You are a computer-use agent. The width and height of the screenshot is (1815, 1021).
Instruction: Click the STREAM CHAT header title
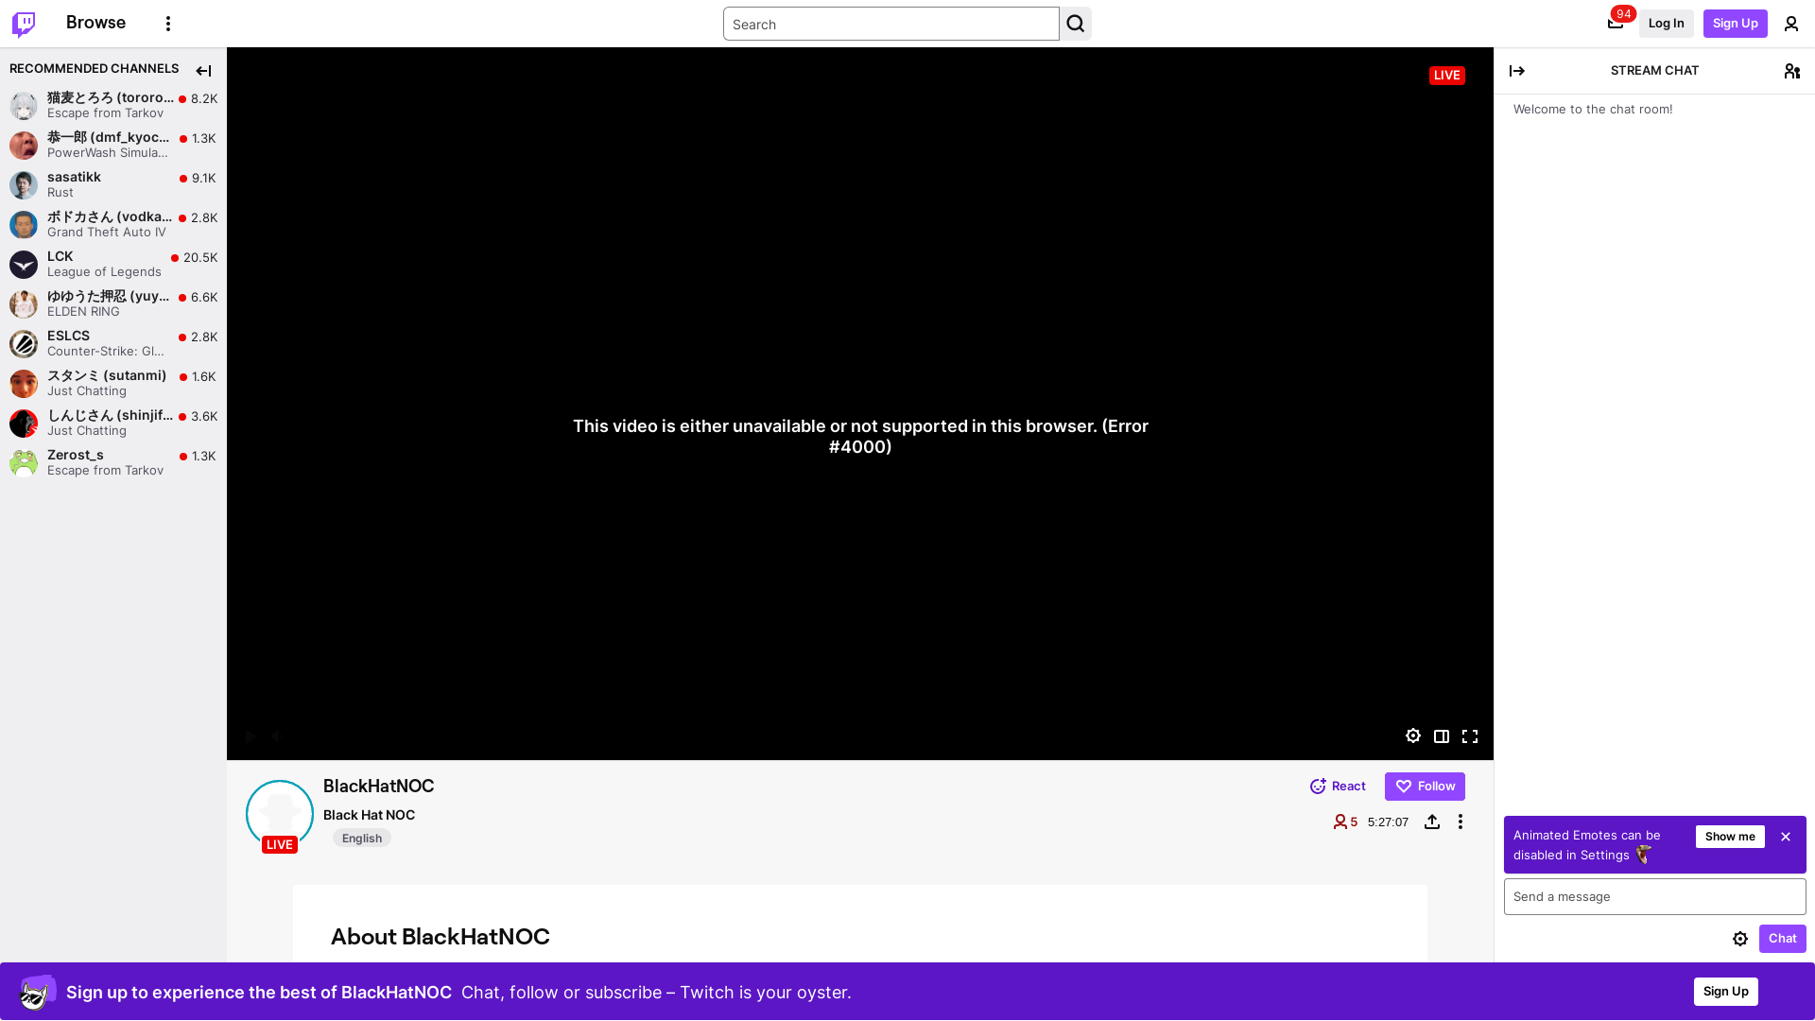[x=1654, y=71]
